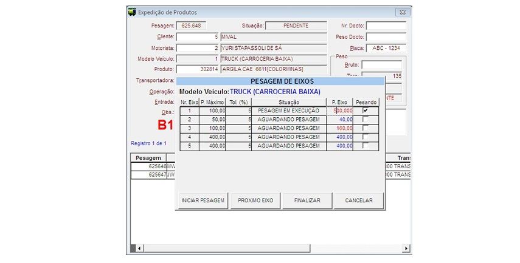Select the 625648 row in the Pesagem grid
Image resolution: width=520 pixels, height=263 pixels.
pos(149,166)
